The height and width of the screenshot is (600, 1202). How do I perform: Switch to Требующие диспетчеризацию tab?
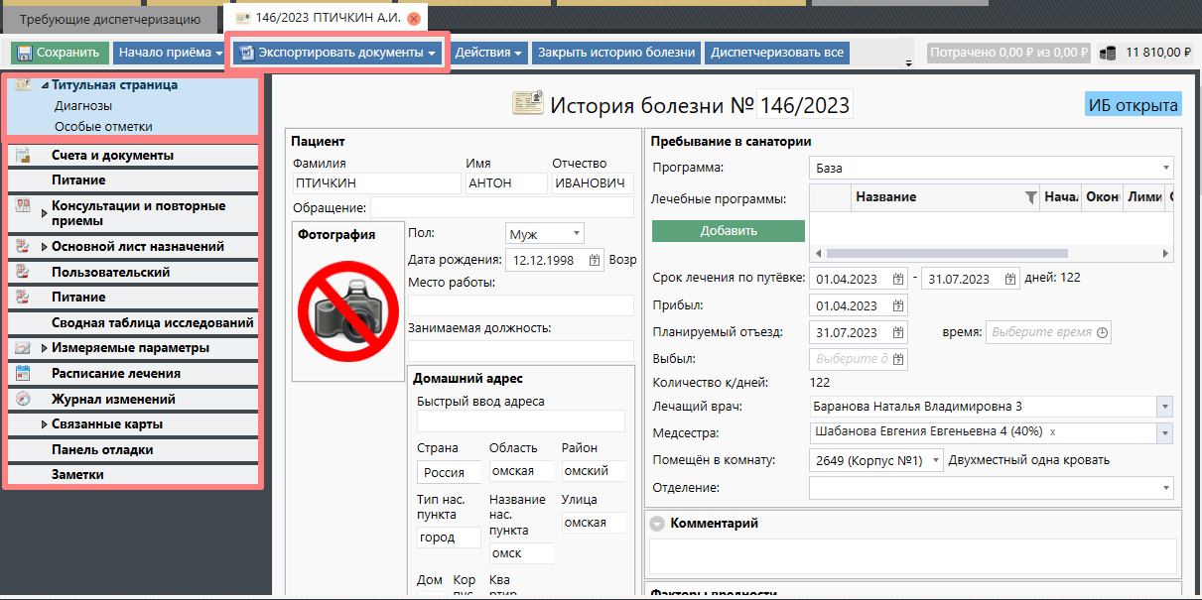[x=110, y=19]
